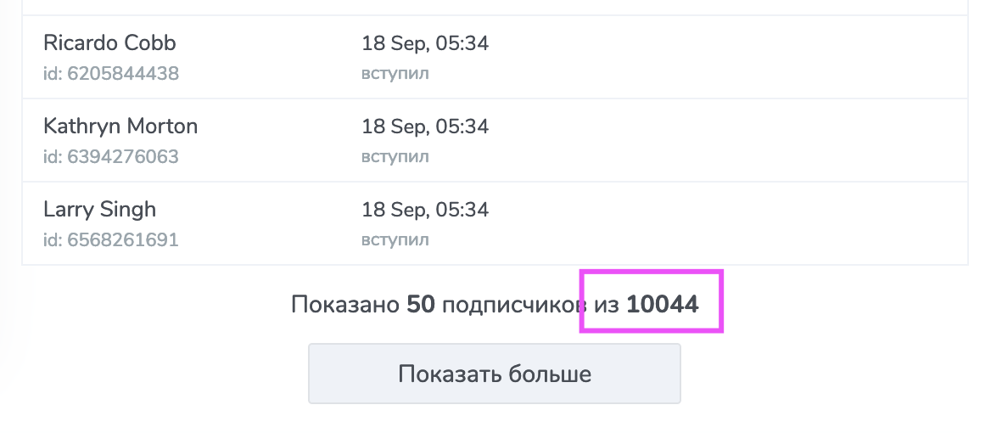Select id 6205844438 under Ricardo Cobb
Image resolution: width=991 pixels, height=433 pixels.
point(111,74)
